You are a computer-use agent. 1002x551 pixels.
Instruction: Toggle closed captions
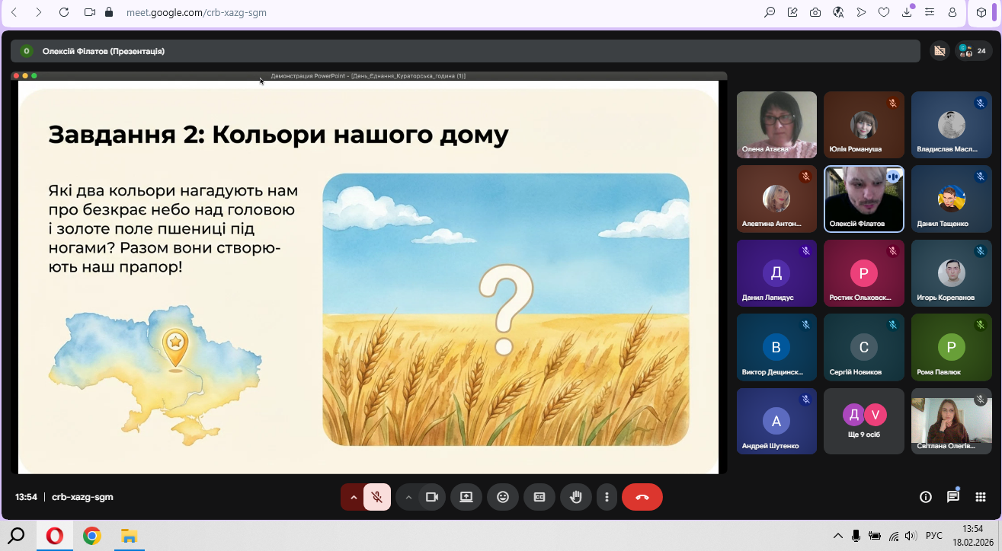[x=539, y=497]
